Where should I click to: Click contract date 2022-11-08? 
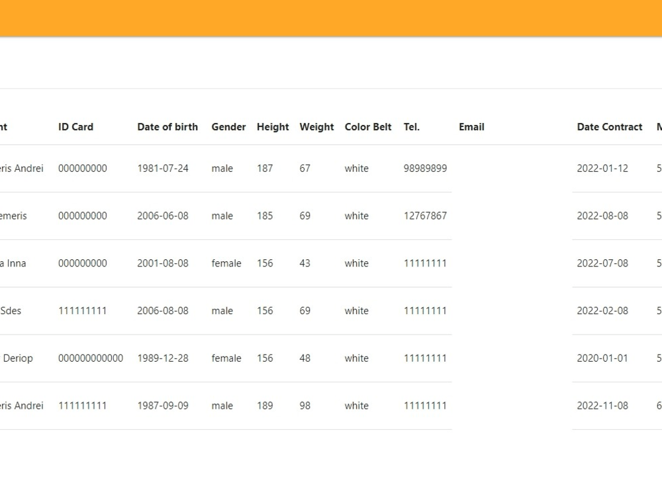pyautogui.click(x=602, y=406)
